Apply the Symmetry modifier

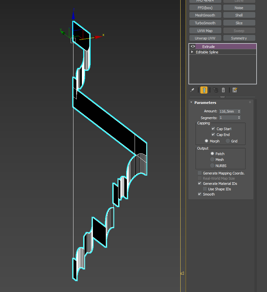click(239, 38)
